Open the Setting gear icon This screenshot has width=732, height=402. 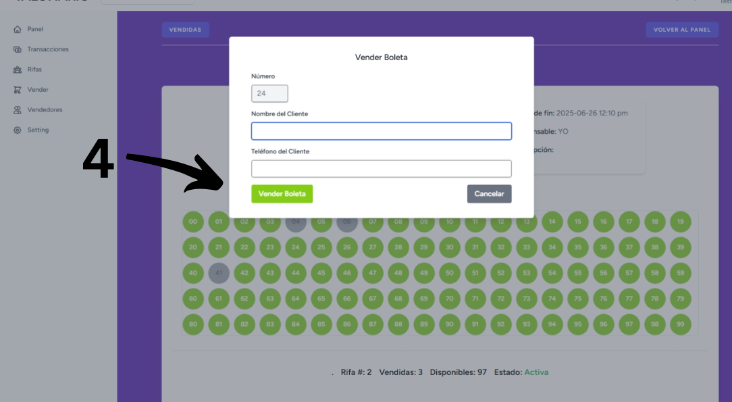coord(16,130)
